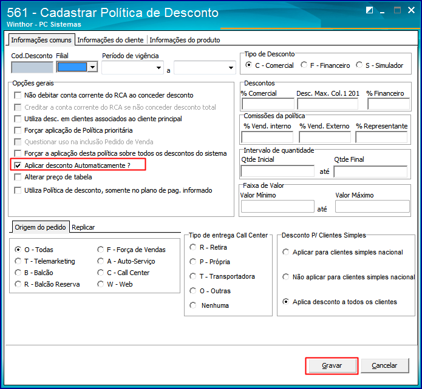The height and width of the screenshot is (389, 422).
Task: Click the % Financeiro input field
Action: (389, 104)
